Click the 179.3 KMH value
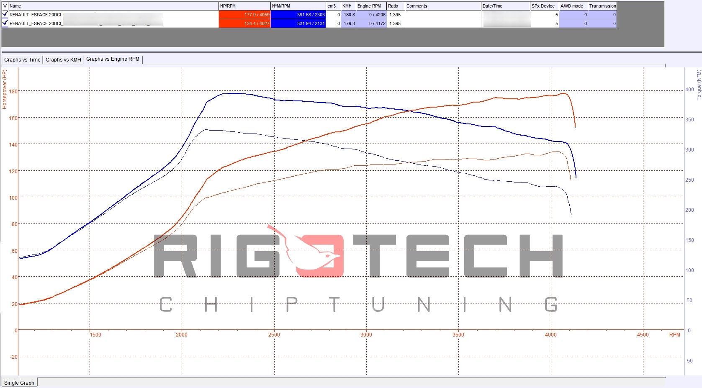702x388 pixels. click(x=348, y=23)
